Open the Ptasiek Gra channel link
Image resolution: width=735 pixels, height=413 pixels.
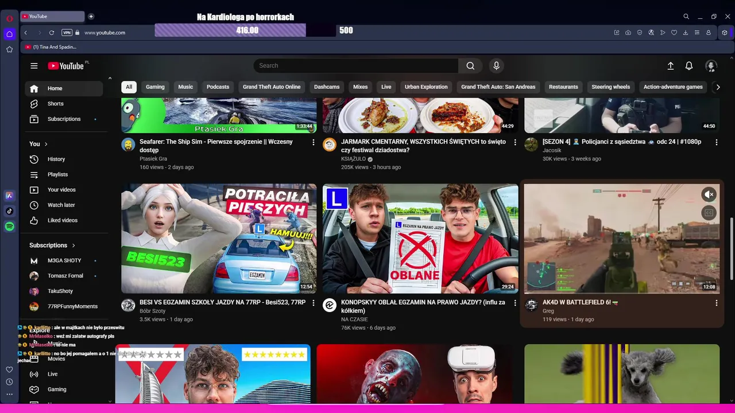point(153,159)
